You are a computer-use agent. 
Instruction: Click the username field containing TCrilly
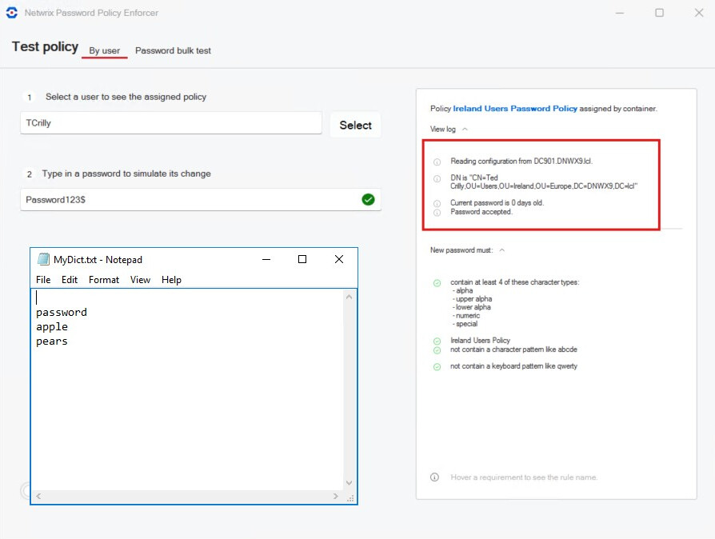170,123
